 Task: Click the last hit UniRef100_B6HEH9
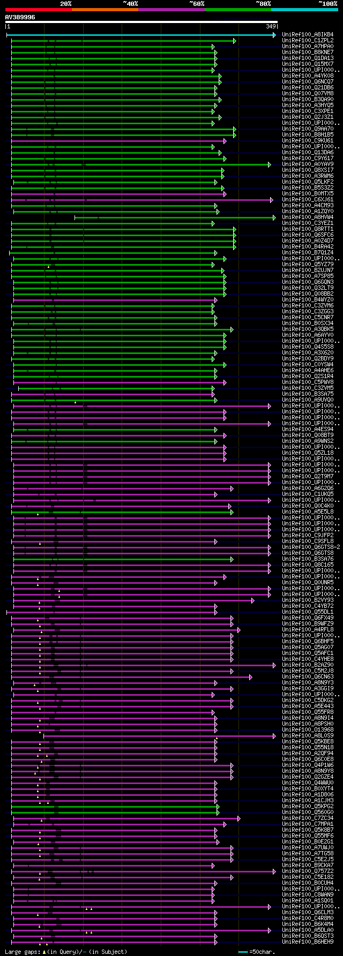pos(308,942)
